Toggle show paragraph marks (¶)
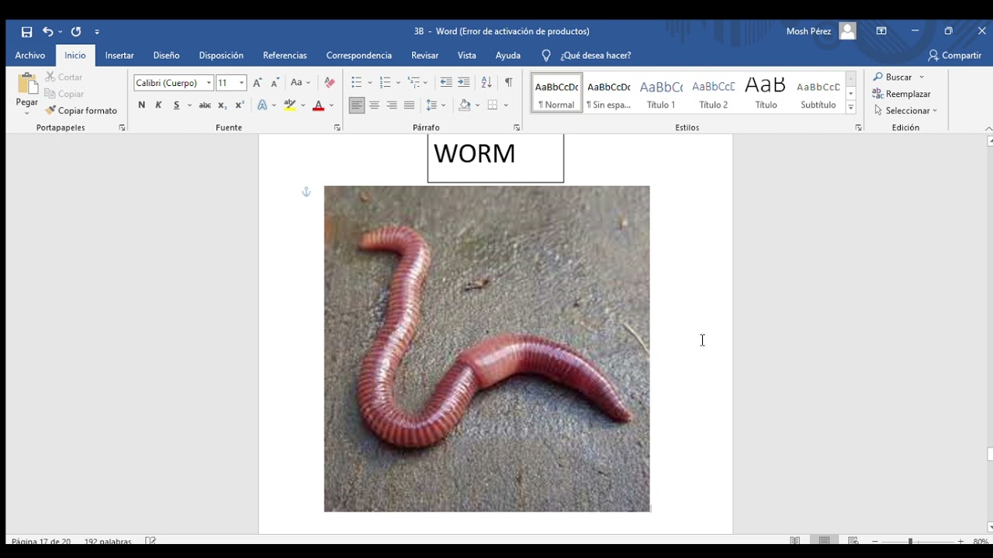 pyautogui.click(x=509, y=83)
